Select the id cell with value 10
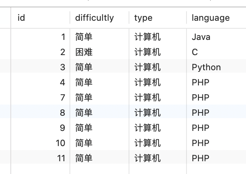This screenshot has width=246, height=174. (x=40, y=143)
